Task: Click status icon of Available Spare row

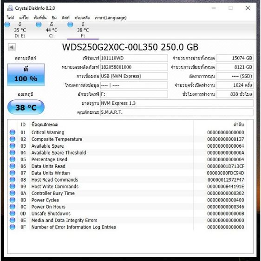Action: 13,146
